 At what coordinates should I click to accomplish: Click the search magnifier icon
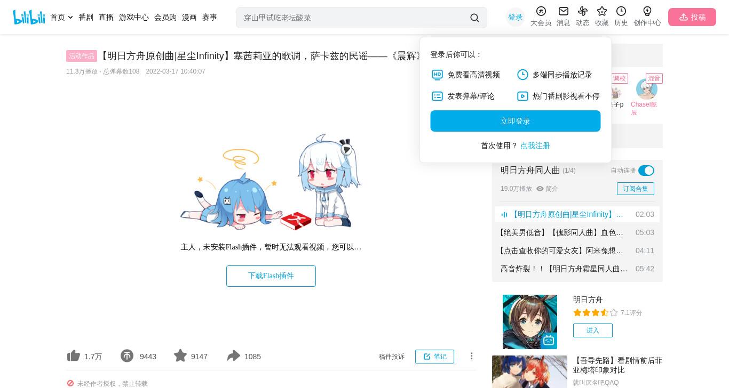pos(474,18)
